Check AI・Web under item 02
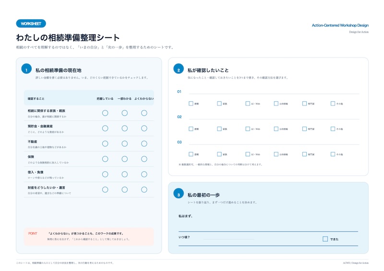The height and width of the screenshot is (271, 384). (248, 129)
